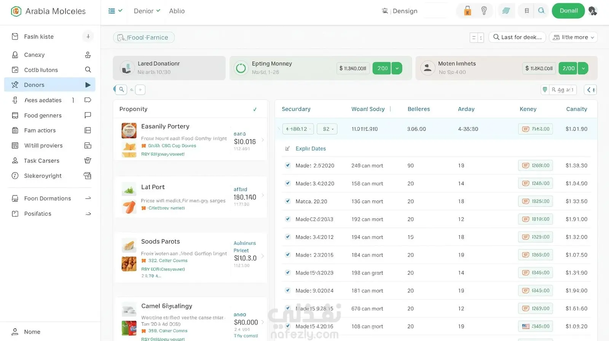Open the list view dropdown in the top bar
The width and height of the screenshot is (609, 341).
click(x=115, y=11)
